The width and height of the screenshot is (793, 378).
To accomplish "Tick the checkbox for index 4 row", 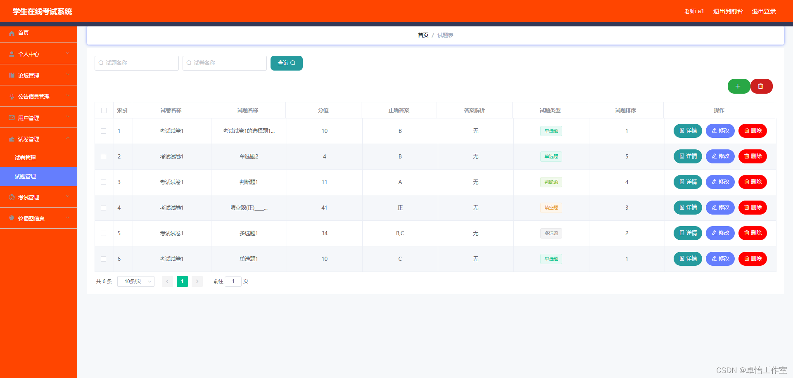I will coord(104,208).
